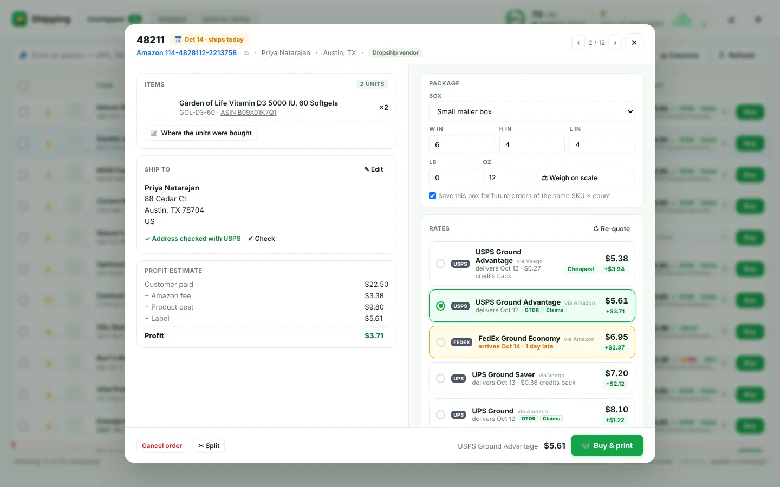Copy the Amazon order number
This screenshot has width=780, height=487.
click(x=246, y=53)
